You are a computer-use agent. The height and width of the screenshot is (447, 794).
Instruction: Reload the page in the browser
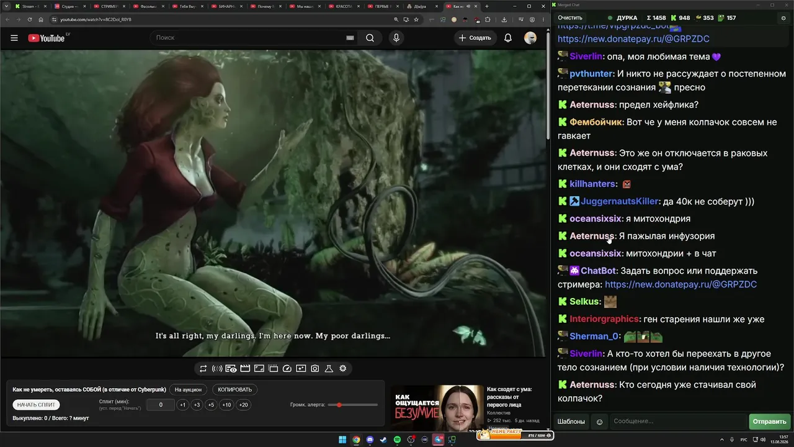tap(30, 19)
